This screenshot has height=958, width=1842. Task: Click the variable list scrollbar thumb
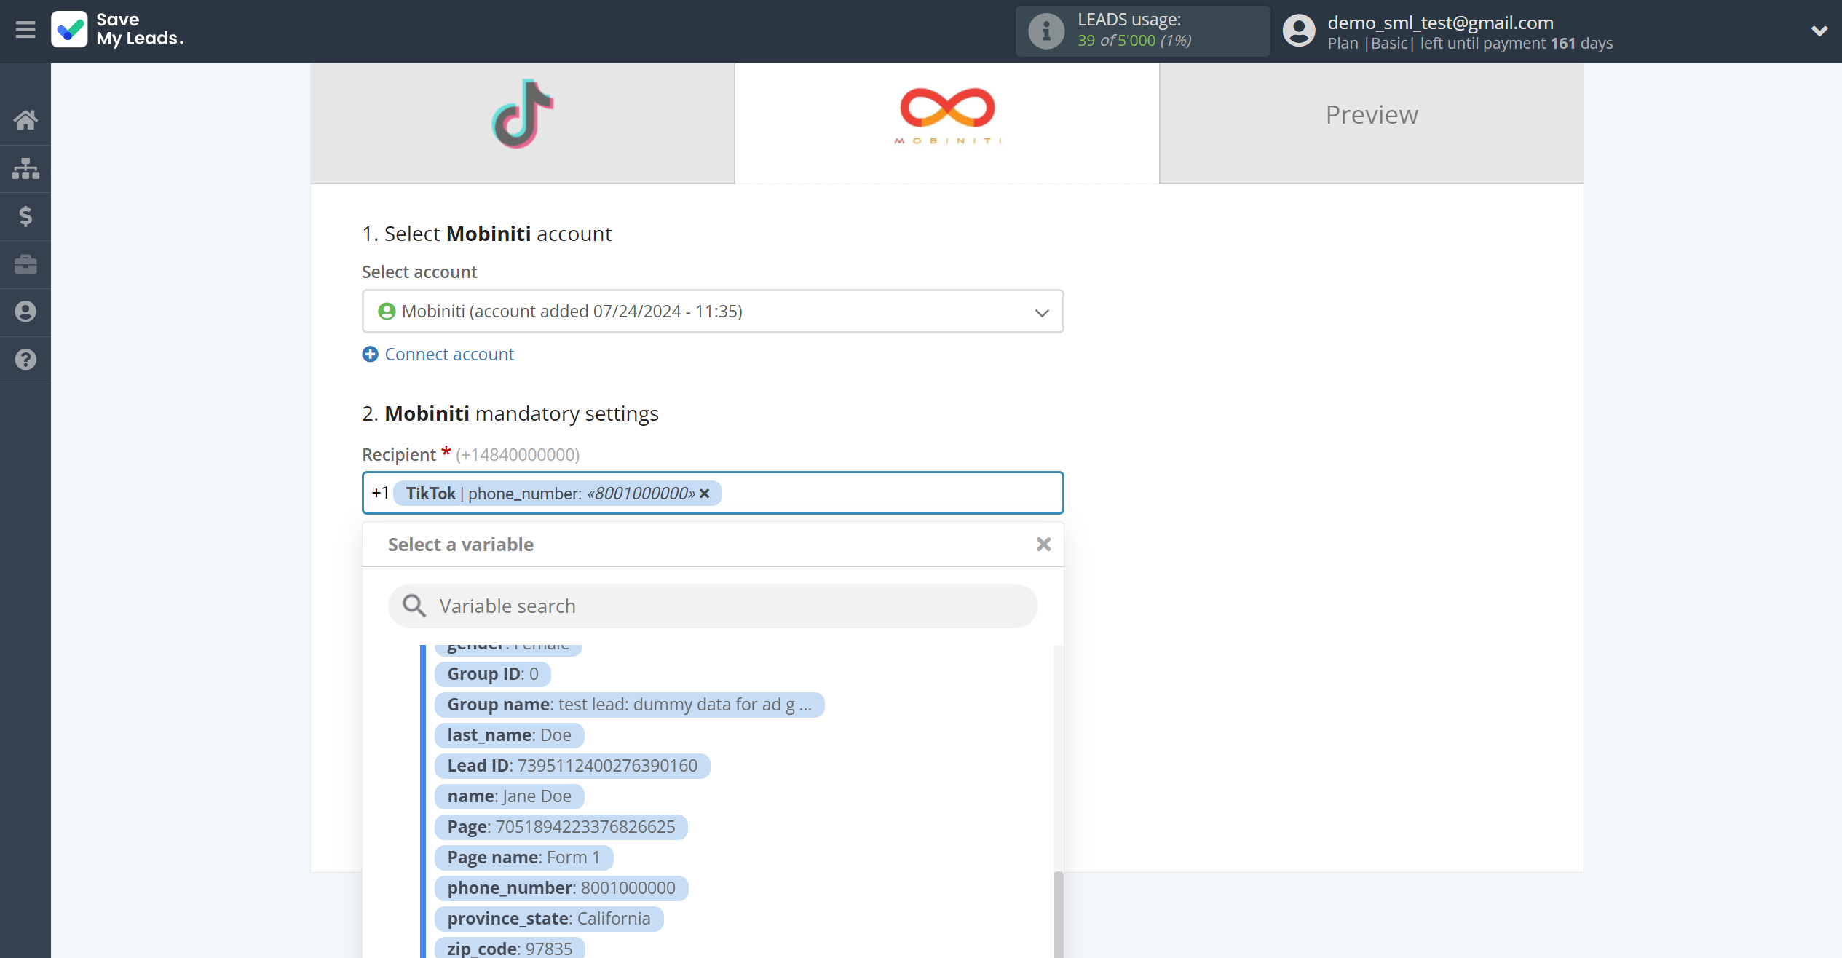(x=1058, y=914)
